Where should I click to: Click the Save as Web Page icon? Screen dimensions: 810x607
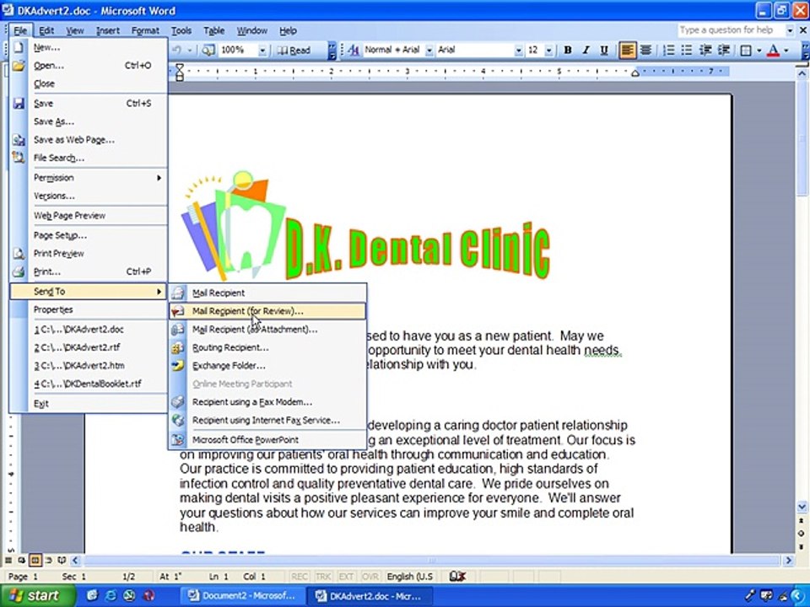click(x=19, y=140)
